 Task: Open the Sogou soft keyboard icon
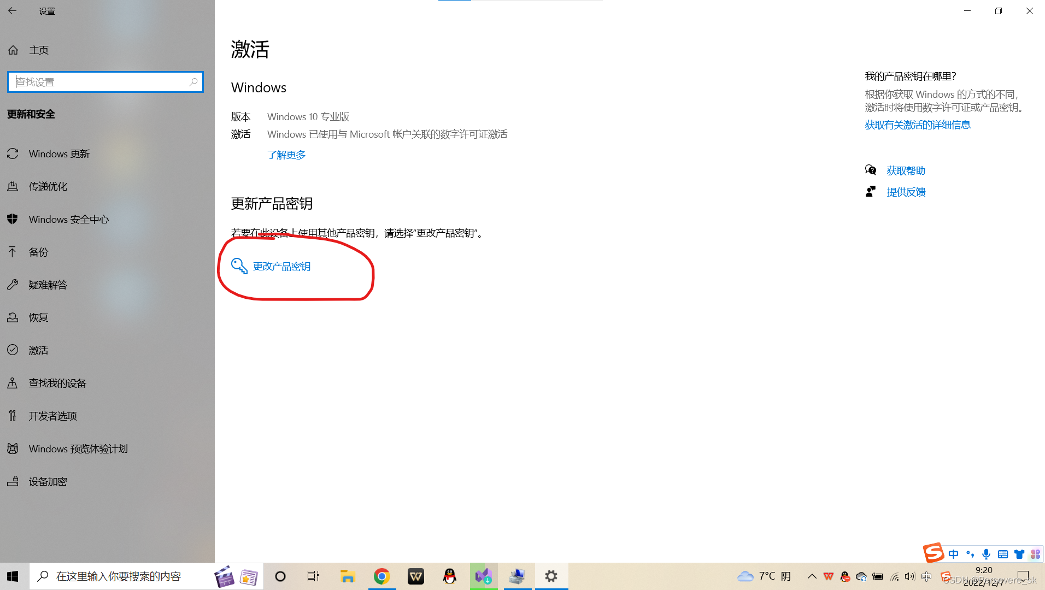tap(1003, 554)
